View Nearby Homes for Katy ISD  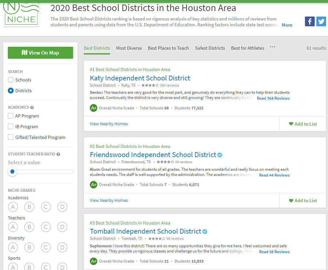(109, 124)
